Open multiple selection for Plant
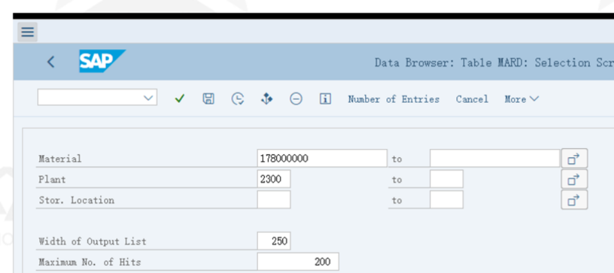614x273 pixels. click(x=574, y=179)
